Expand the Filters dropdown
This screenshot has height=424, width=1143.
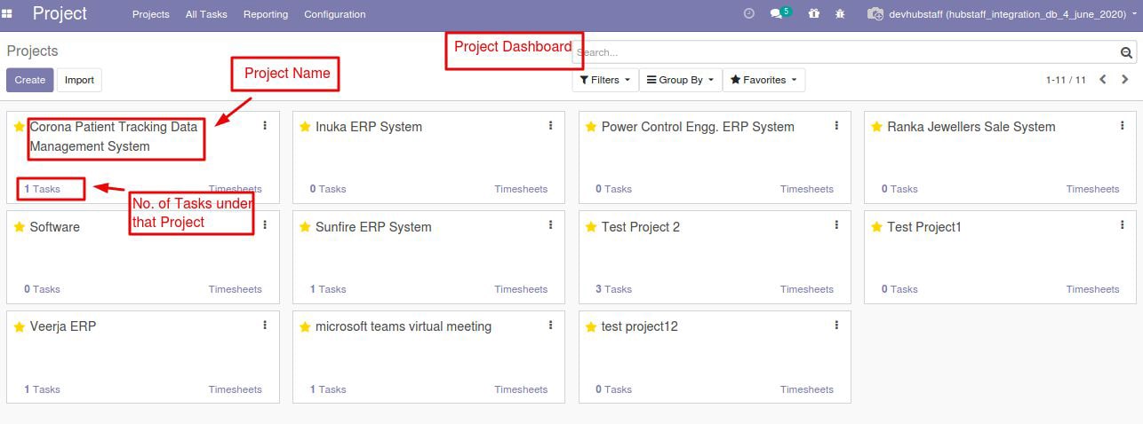point(605,80)
